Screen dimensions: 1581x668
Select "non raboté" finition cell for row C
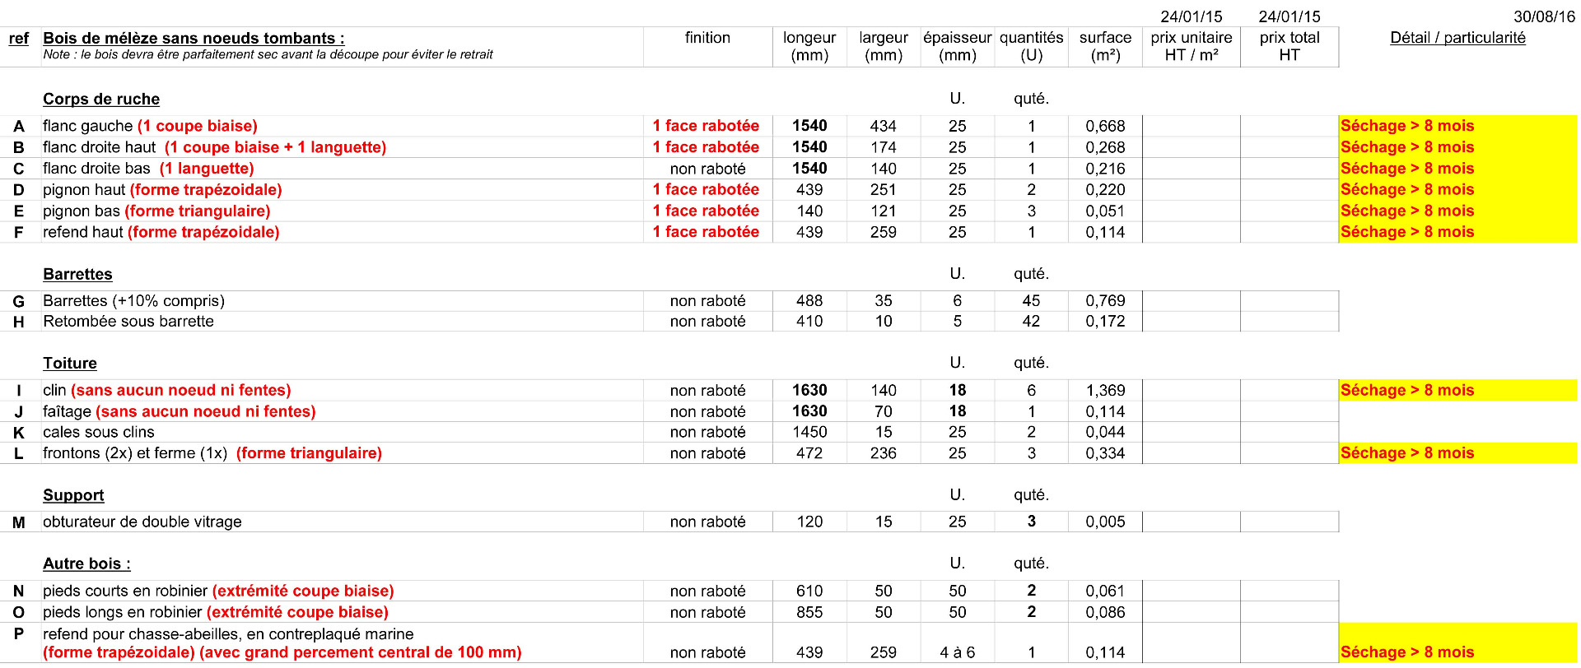pyautogui.click(x=707, y=169)
